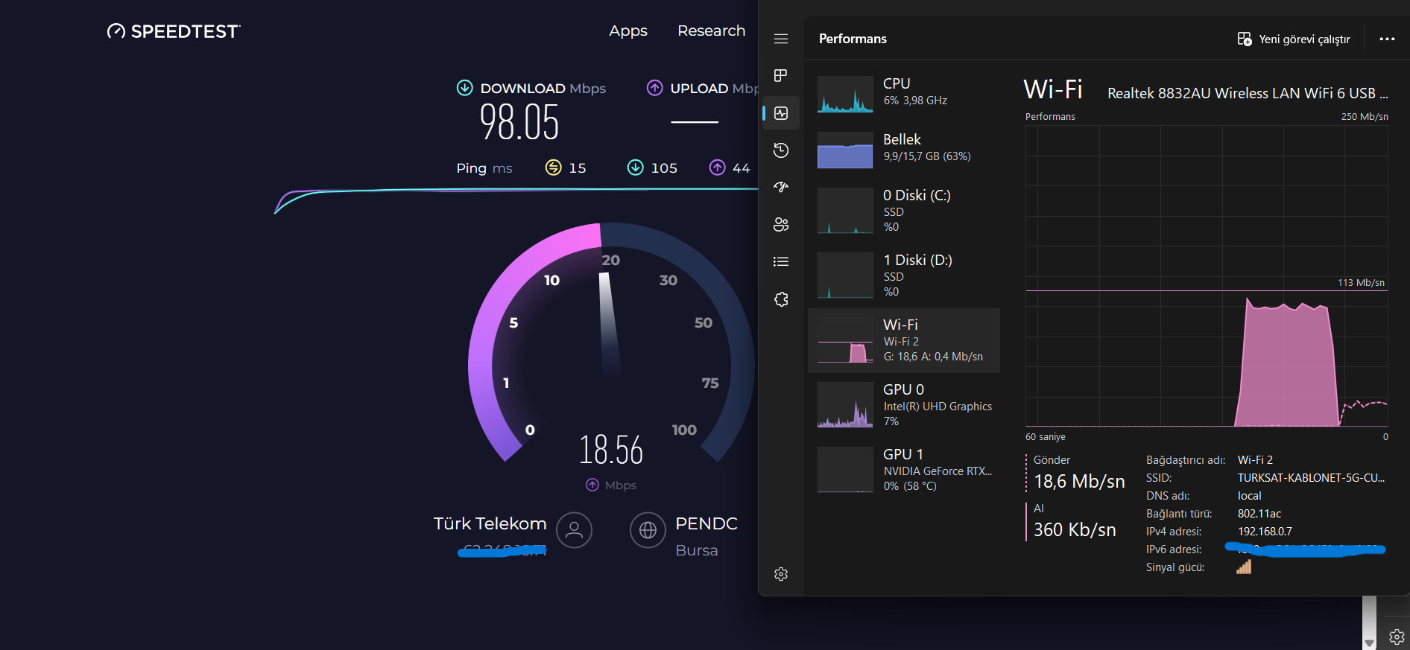Click the Bursa server location text
Screen dimensions: 1410x650
[x=697, y=550]
